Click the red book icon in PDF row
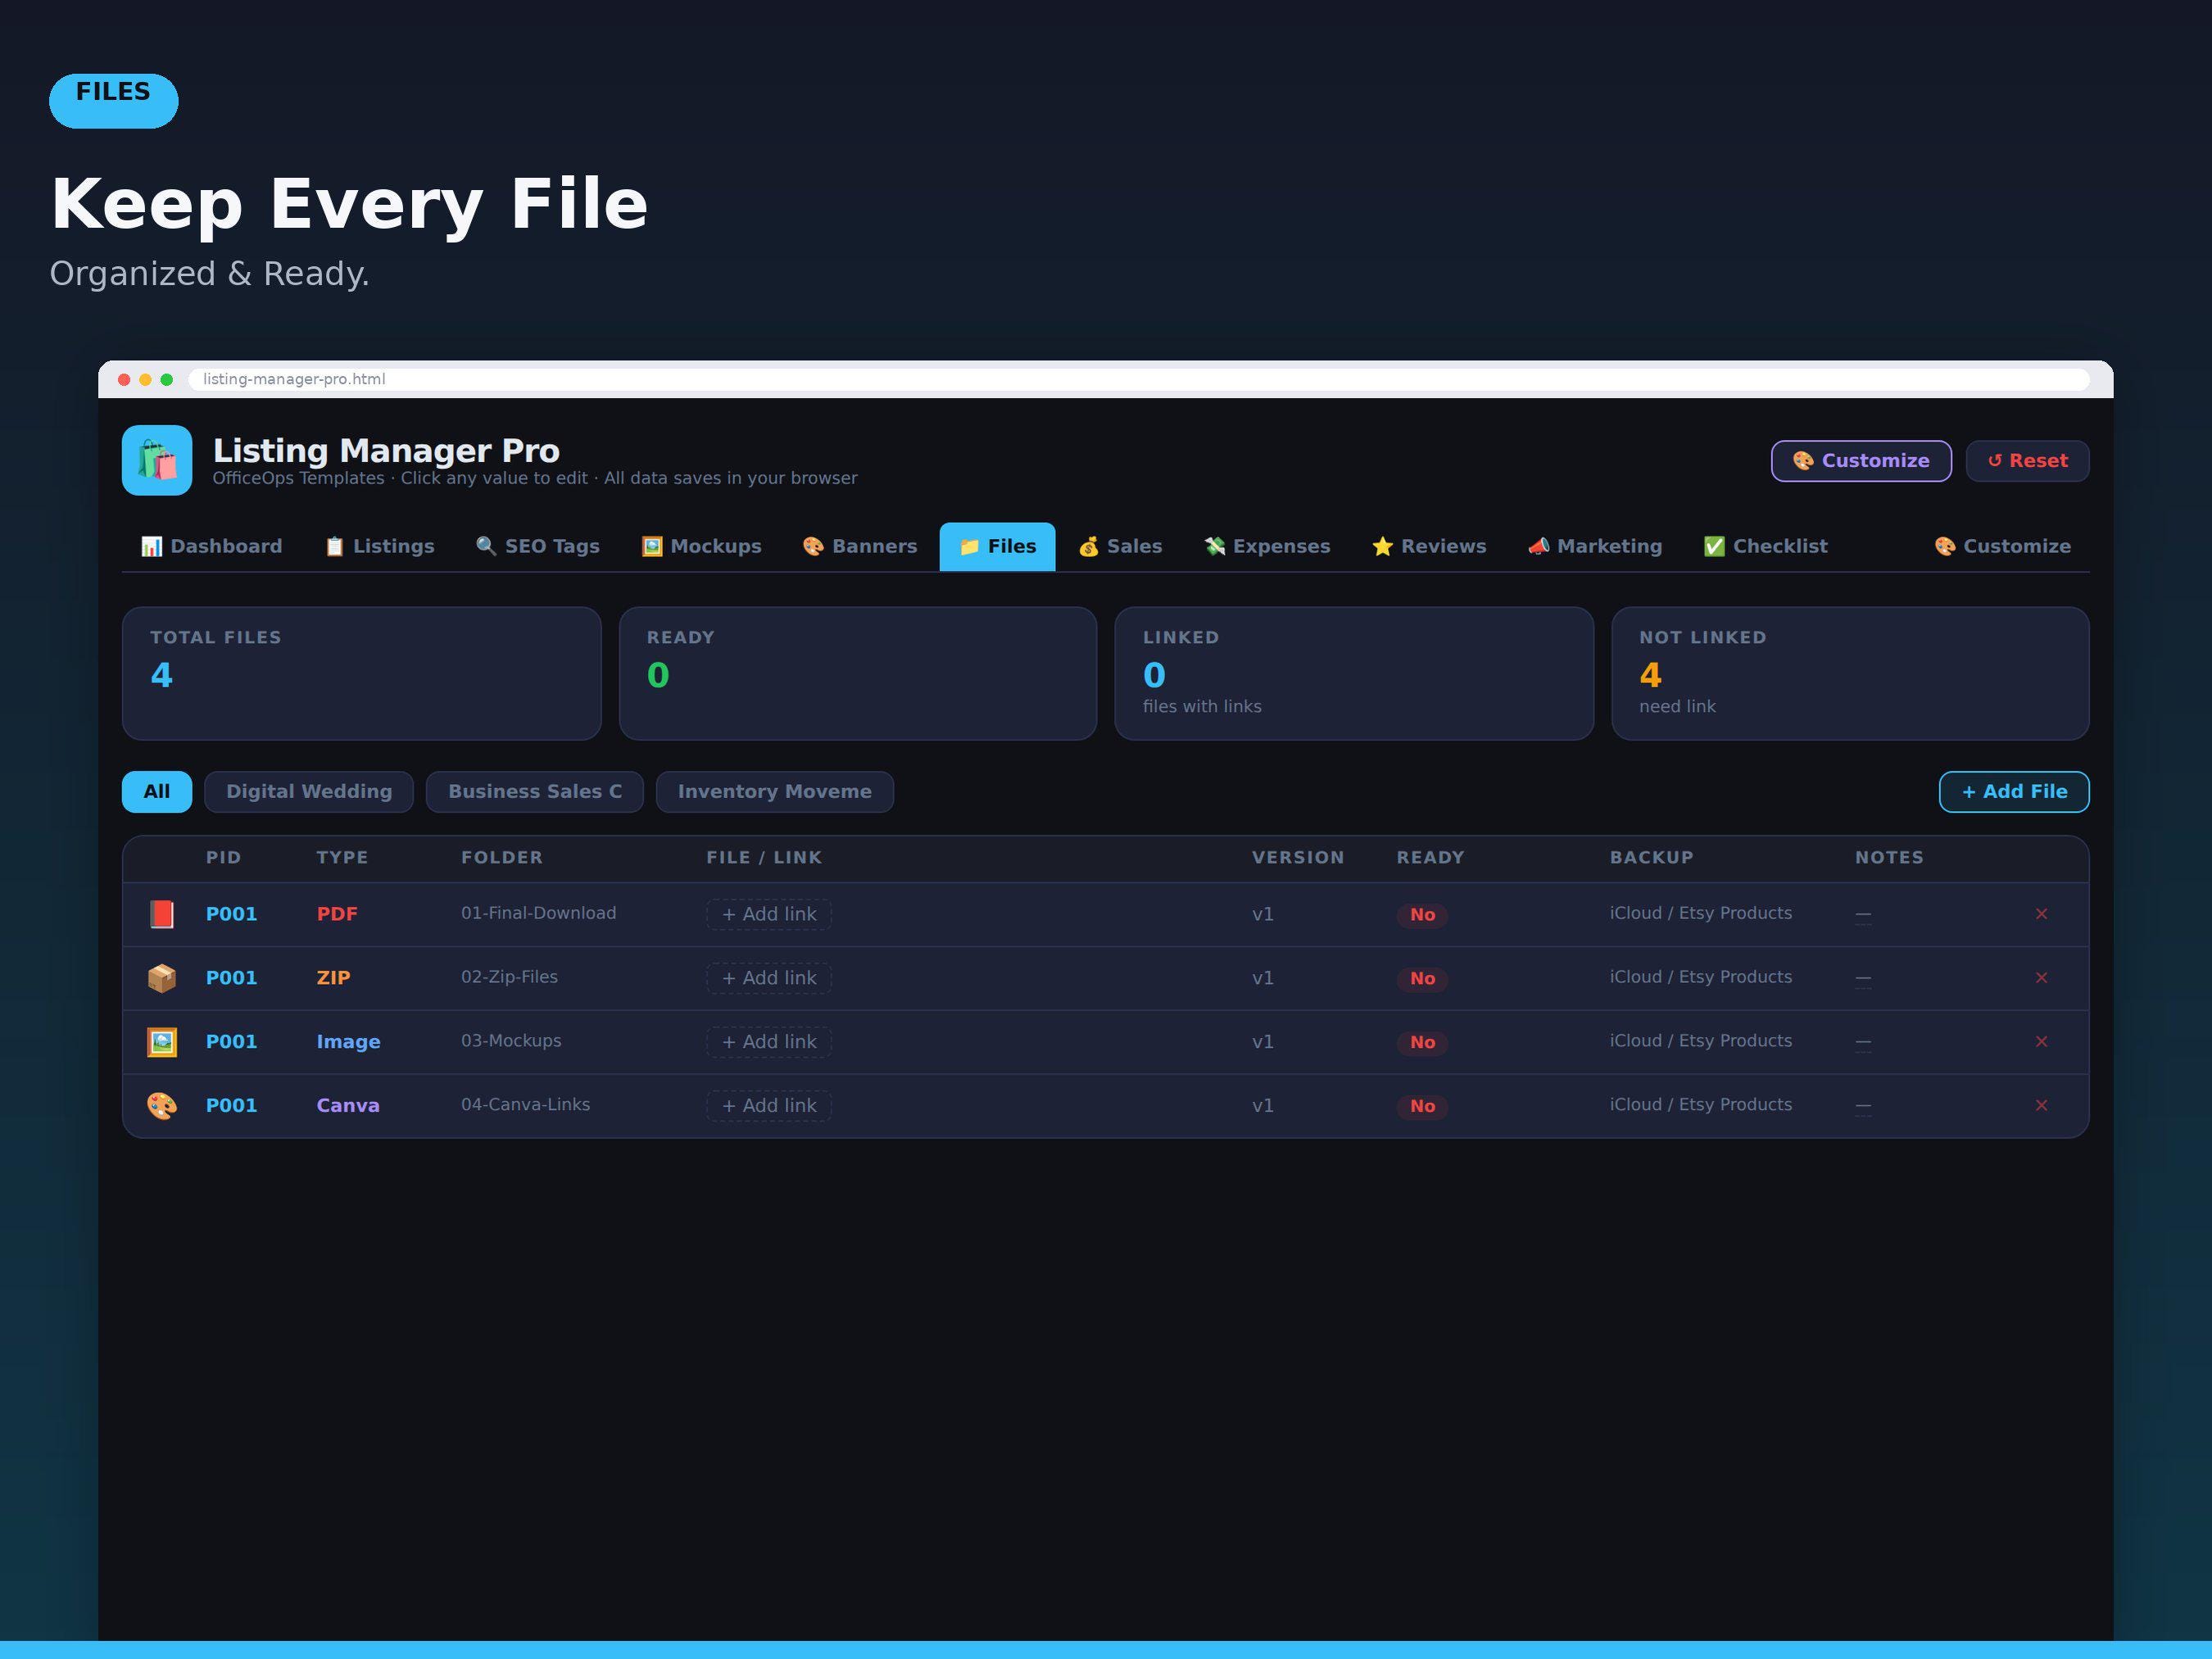This screenshot has width=2212, height=1659. 162,914
